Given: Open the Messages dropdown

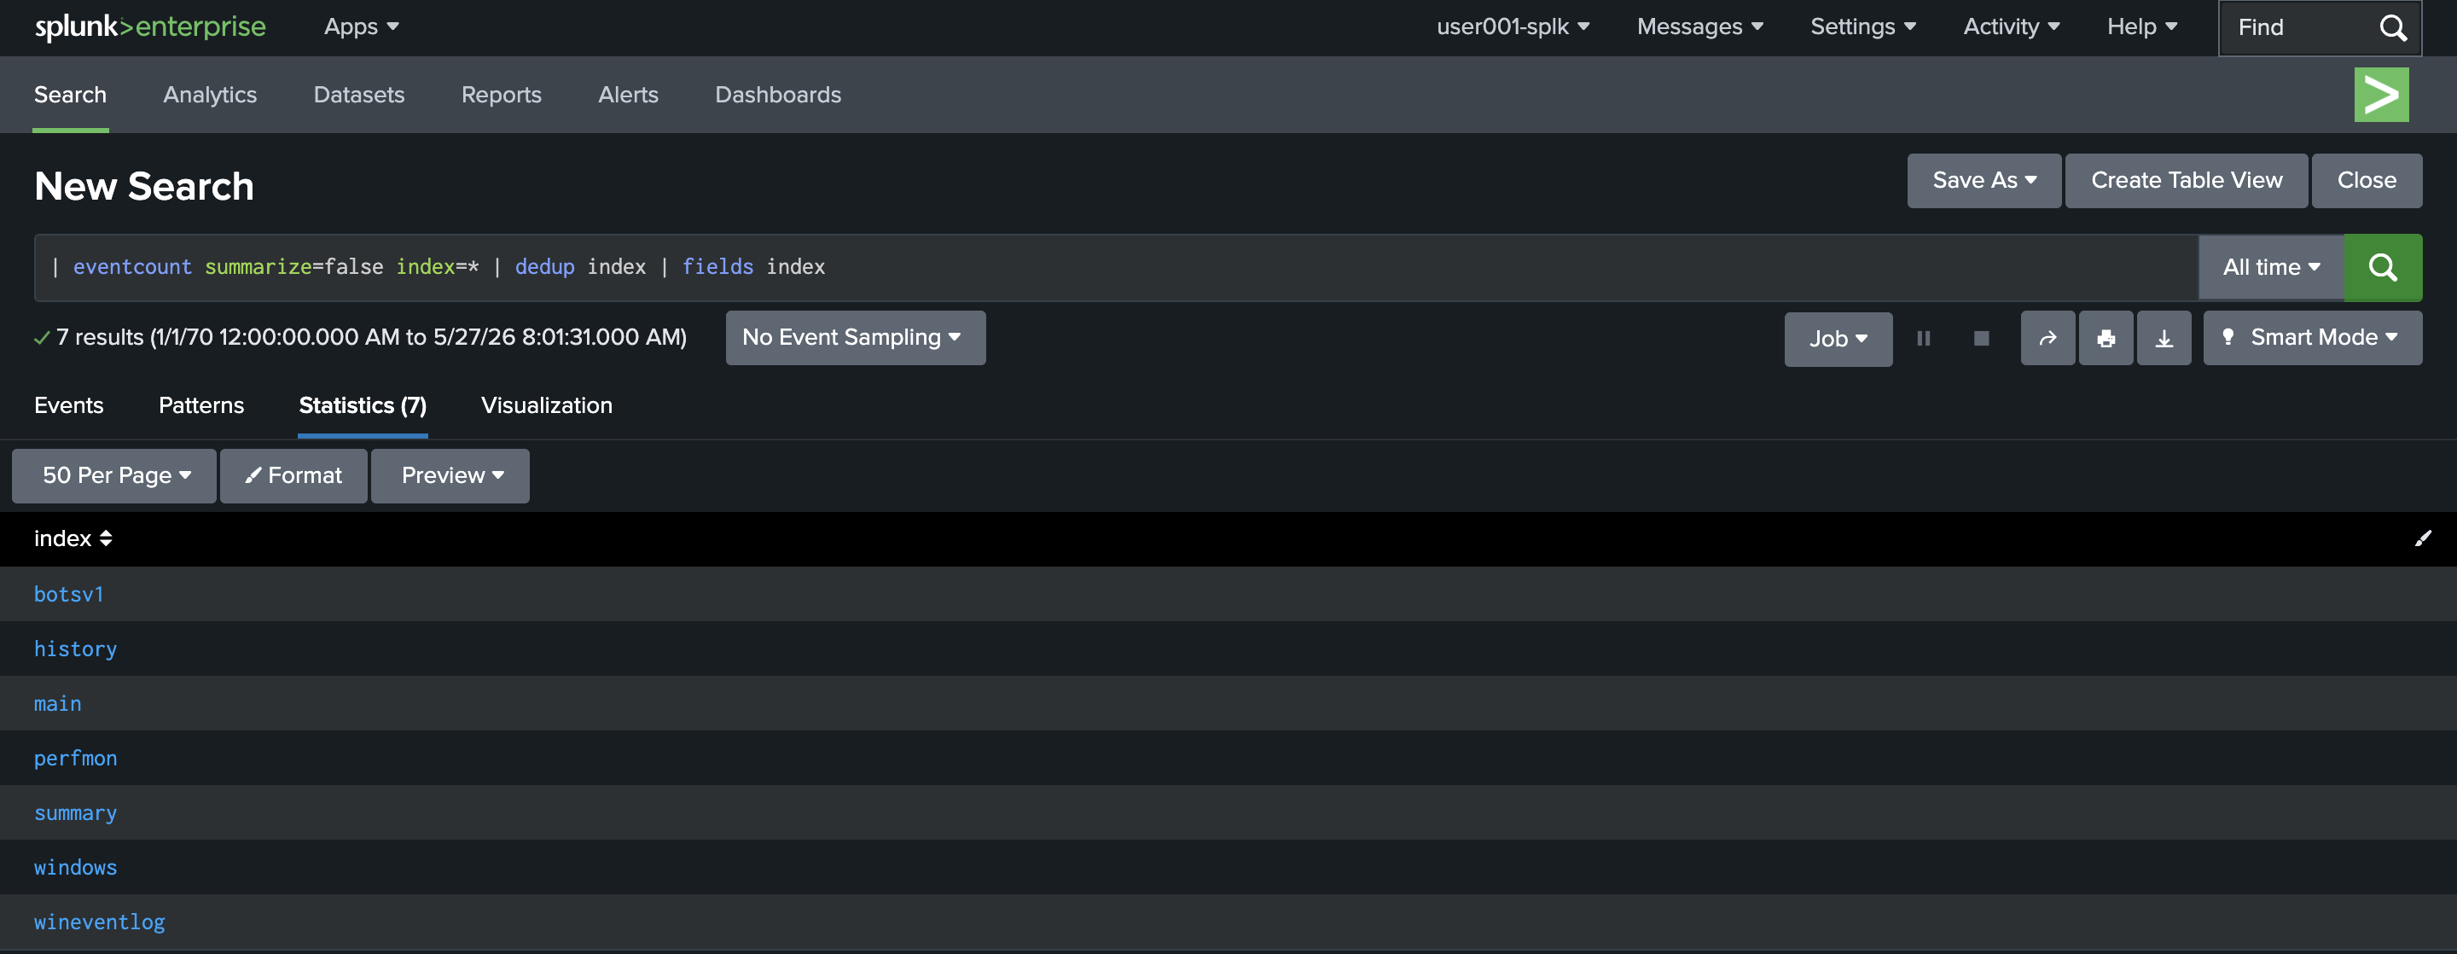Looking at the screenshot, I should (x=1699, y=26).
